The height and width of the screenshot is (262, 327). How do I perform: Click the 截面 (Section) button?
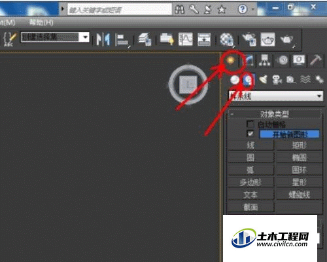pos(250,206)
